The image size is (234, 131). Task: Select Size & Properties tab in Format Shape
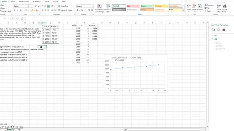(x=224, y=30)
